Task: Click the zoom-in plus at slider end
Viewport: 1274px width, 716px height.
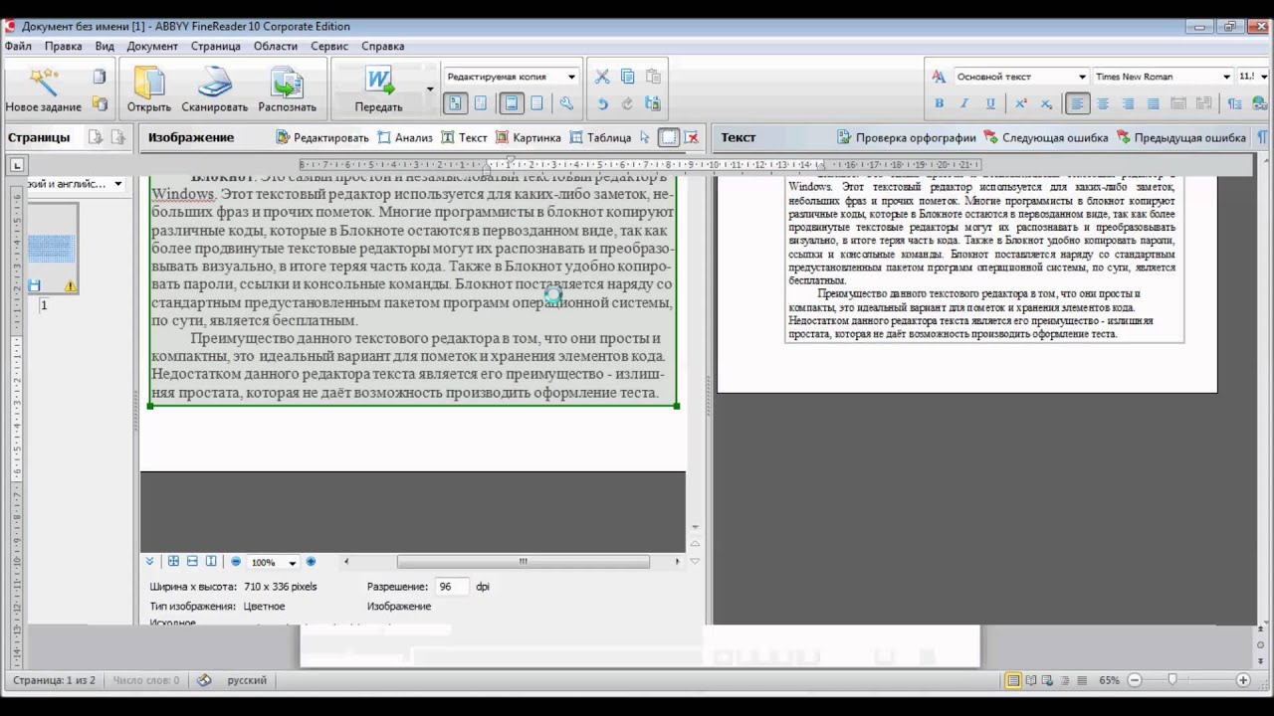Action: [x=1243, y=680]
